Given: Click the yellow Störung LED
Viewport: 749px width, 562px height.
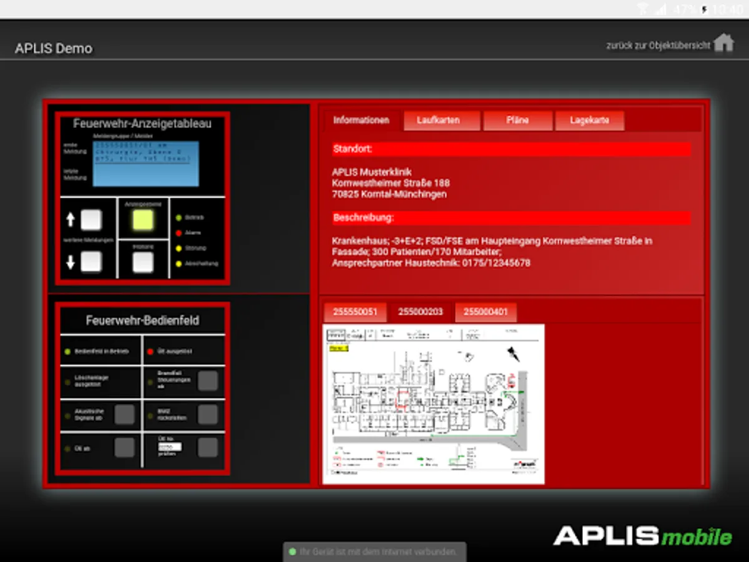Looking at the screenshot, I should point(179,248).
